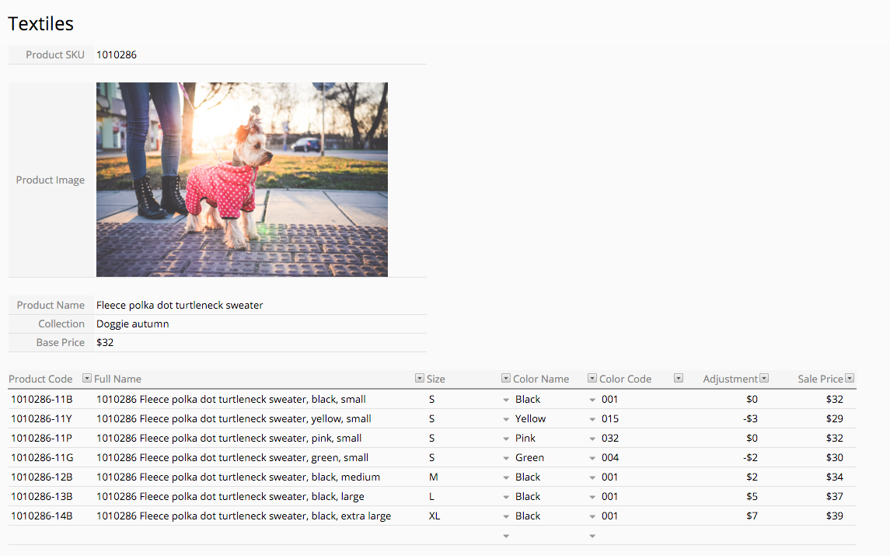This screenshot has height=556, width=890.
Task: Select product code cell 1010286-13B
Action: point(42,496)
